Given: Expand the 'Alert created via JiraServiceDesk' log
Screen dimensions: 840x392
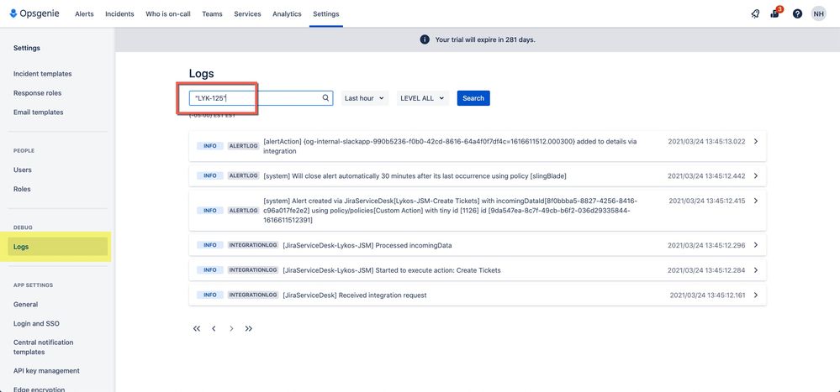Looking at the screenshot, I should click(x=756, y=201).
